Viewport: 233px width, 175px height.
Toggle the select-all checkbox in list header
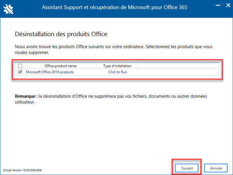[x=20, y=66]
